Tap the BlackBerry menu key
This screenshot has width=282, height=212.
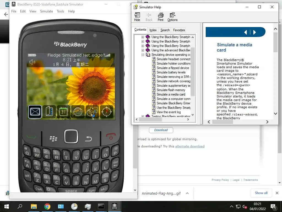coord(53,139)
